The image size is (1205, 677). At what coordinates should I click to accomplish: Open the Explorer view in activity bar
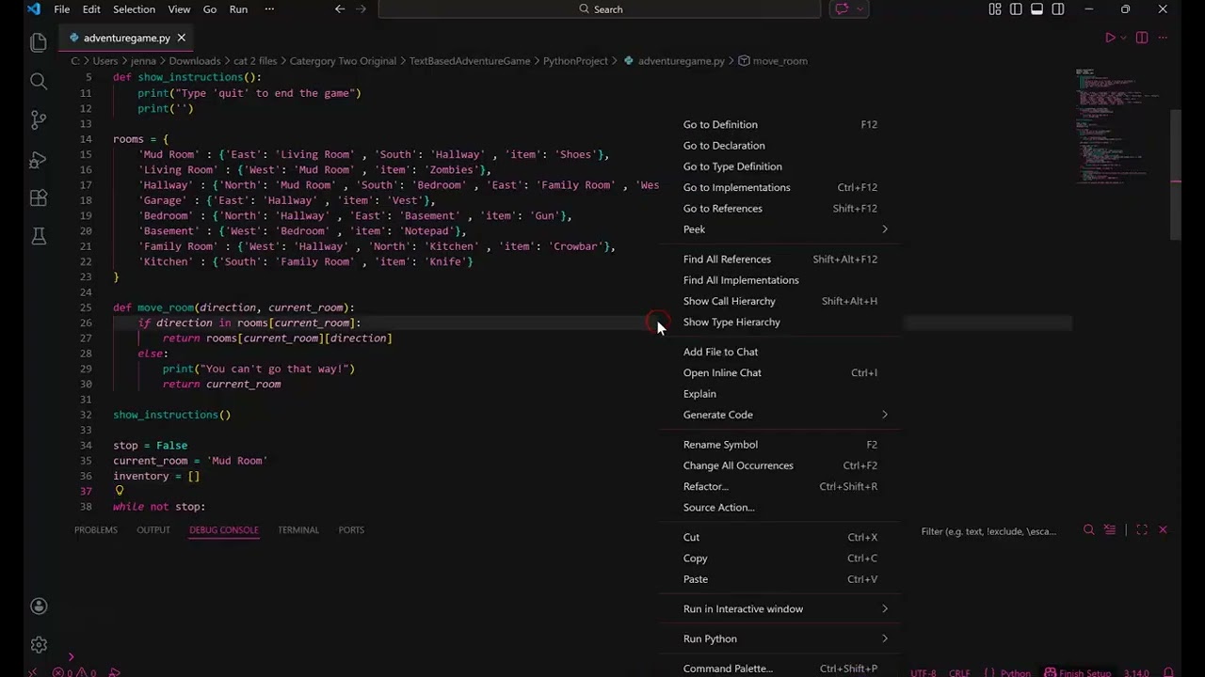(x=39, y=42)
